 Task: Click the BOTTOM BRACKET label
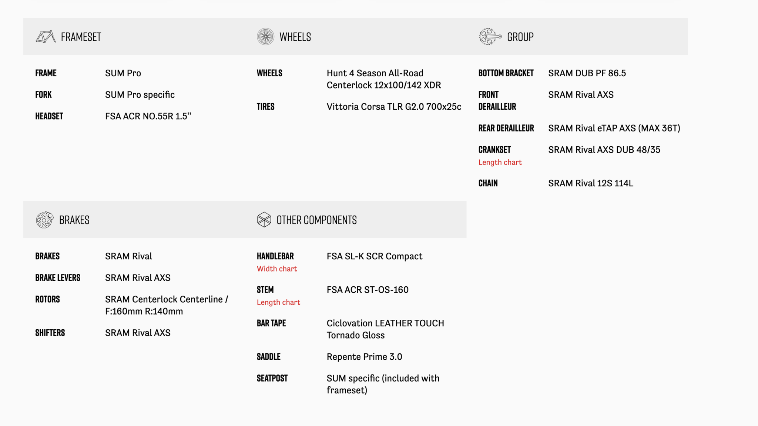[506, 73]
